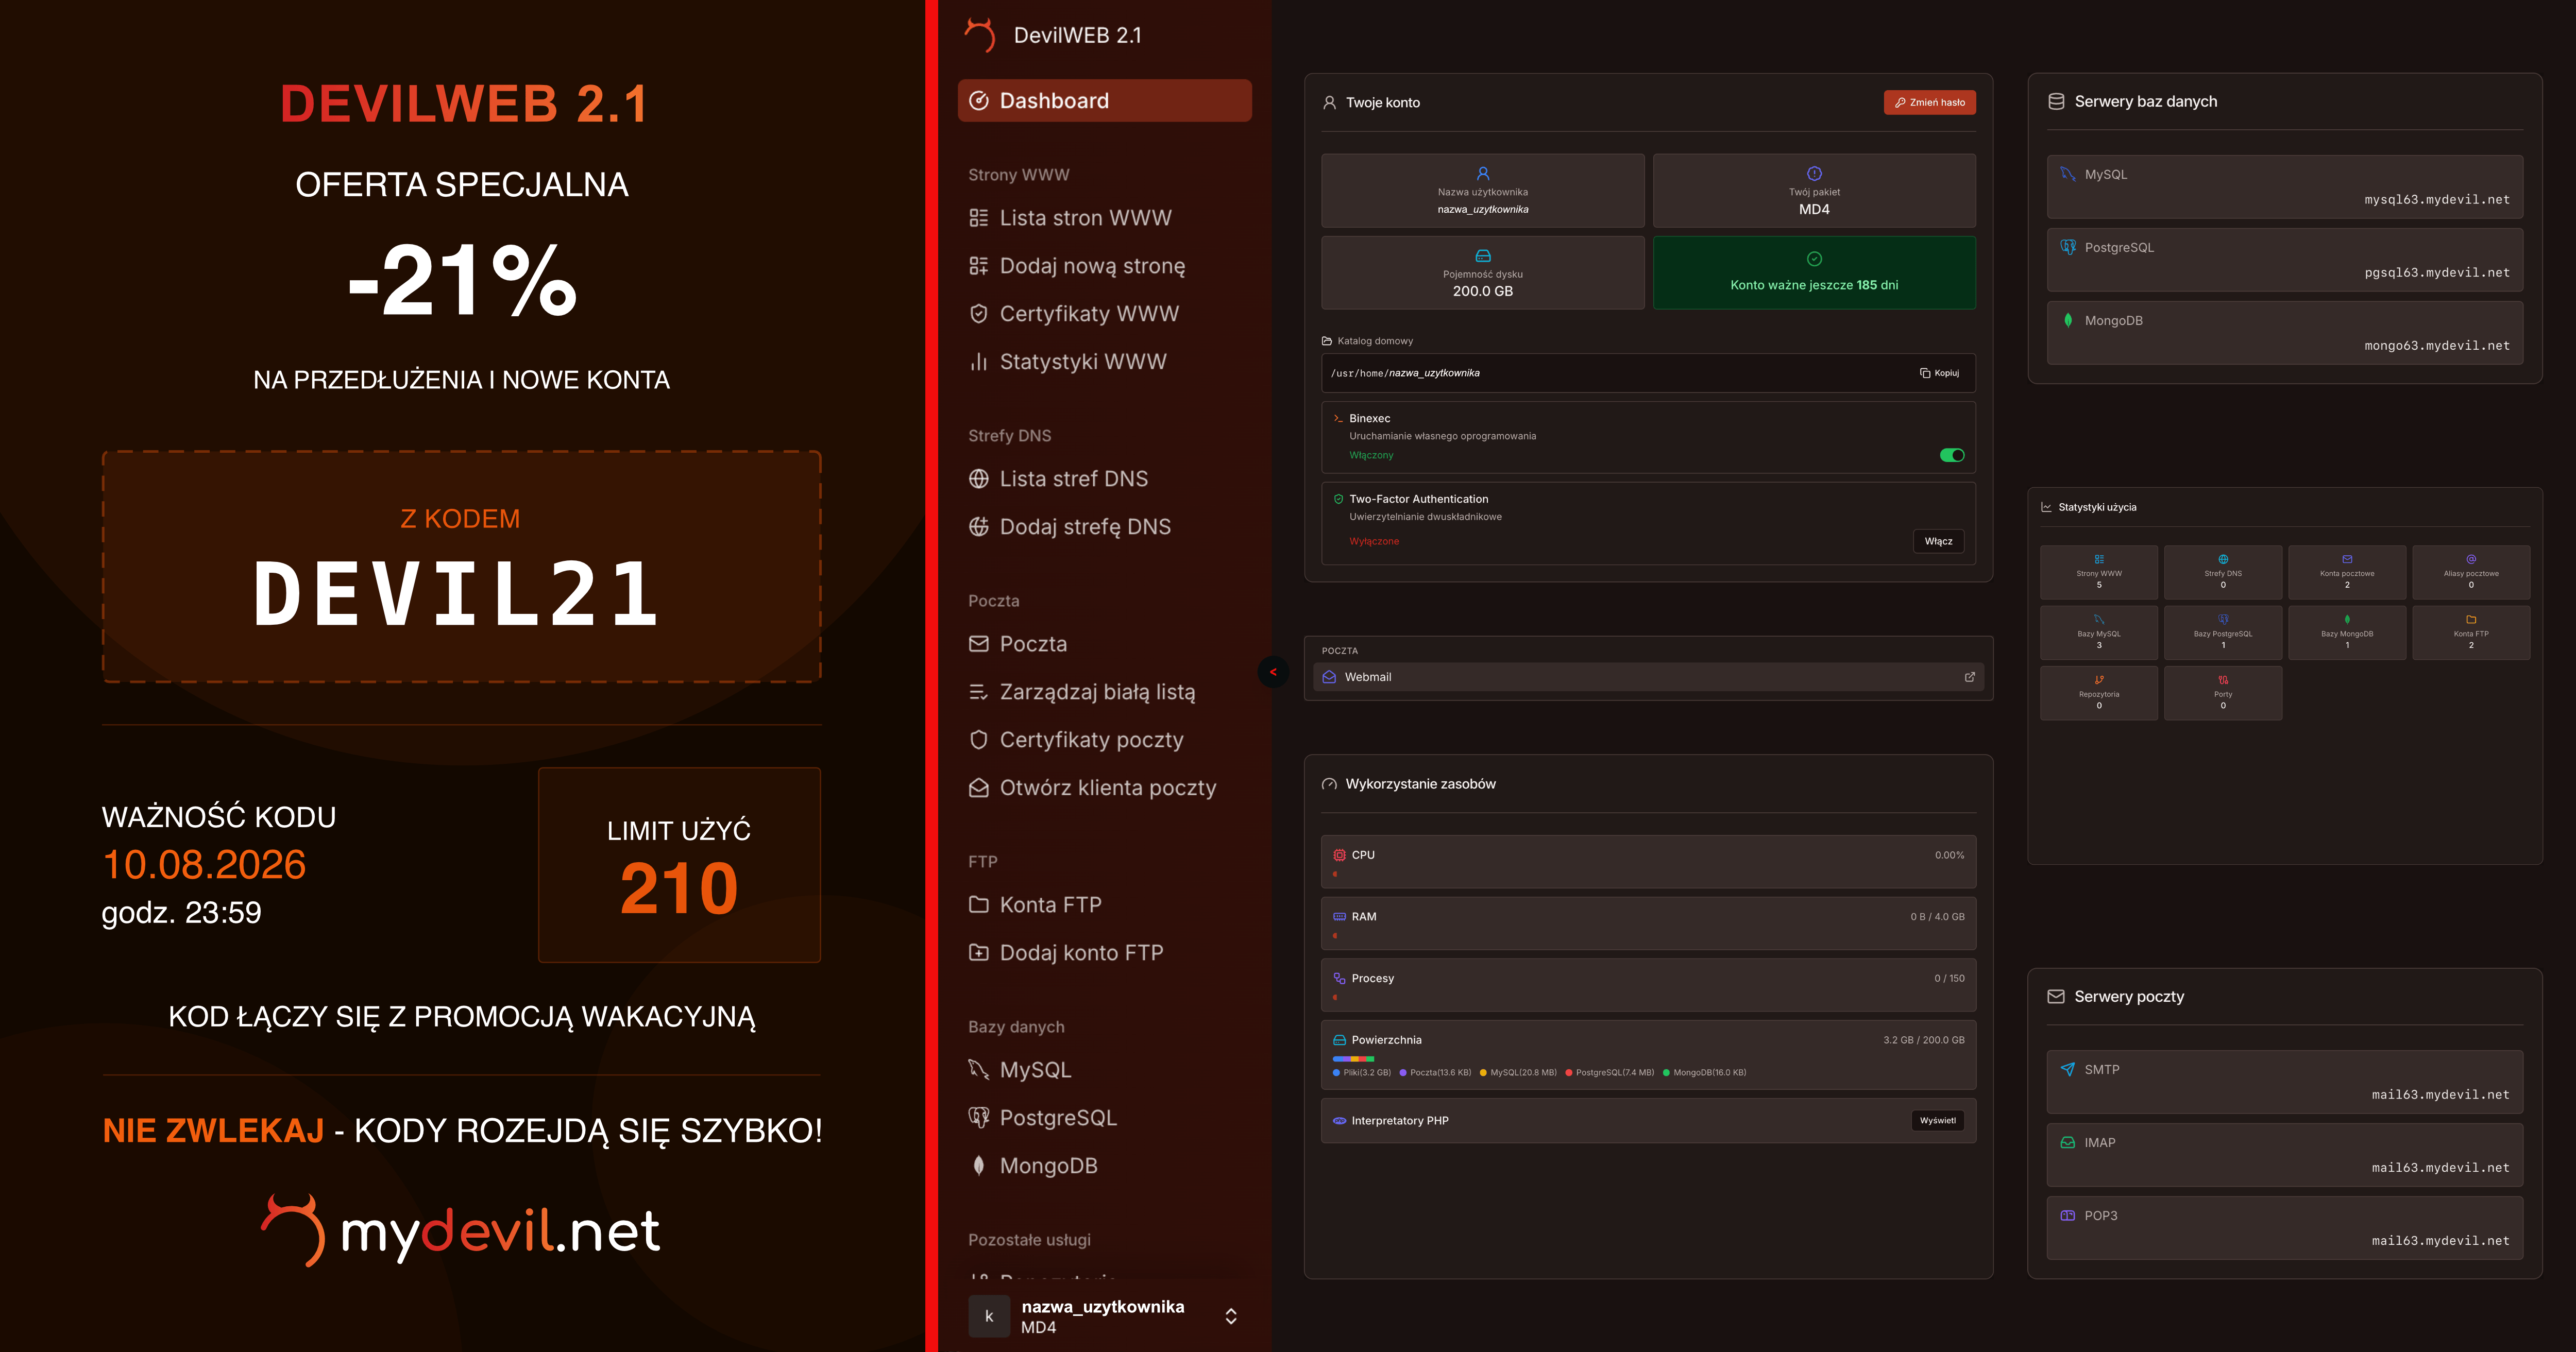The width and height of the screenshot is (2576, 1352).
Task: Open the Strony WWW statistics card
Action: (x=2098, y=572)
